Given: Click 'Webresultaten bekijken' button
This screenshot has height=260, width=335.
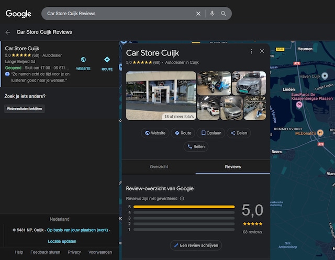Looking at the screenshot, I should [x=25, y=109].
